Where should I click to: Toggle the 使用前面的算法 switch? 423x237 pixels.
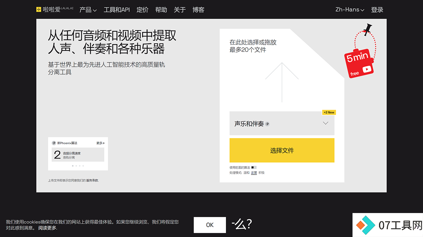click(x=254, y=167)
